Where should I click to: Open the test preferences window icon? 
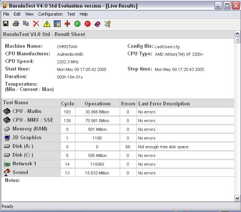click(57, 24)
